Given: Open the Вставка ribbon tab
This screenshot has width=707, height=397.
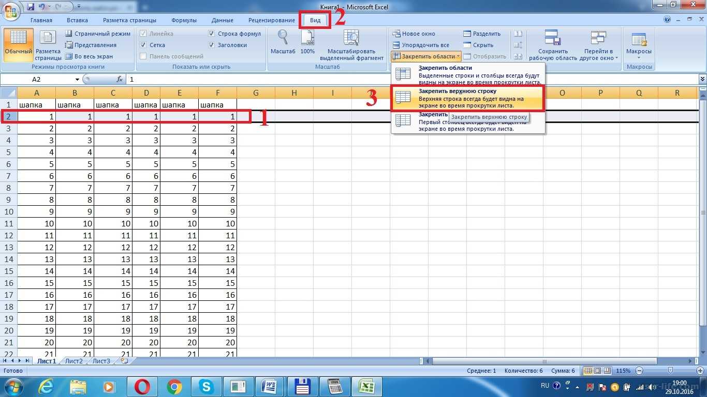Looking at the screenshot, I should click(x=77, y=20).
